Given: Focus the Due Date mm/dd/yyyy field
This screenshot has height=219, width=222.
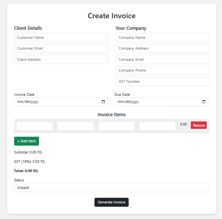Looking at the screenshot, I should pos(162,102).
